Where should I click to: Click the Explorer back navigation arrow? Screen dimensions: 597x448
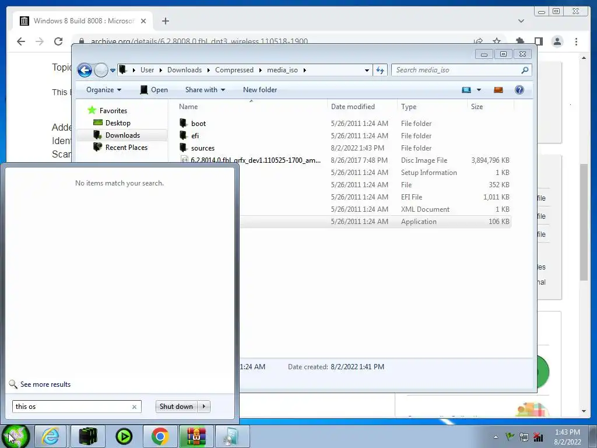coord(85,70)
